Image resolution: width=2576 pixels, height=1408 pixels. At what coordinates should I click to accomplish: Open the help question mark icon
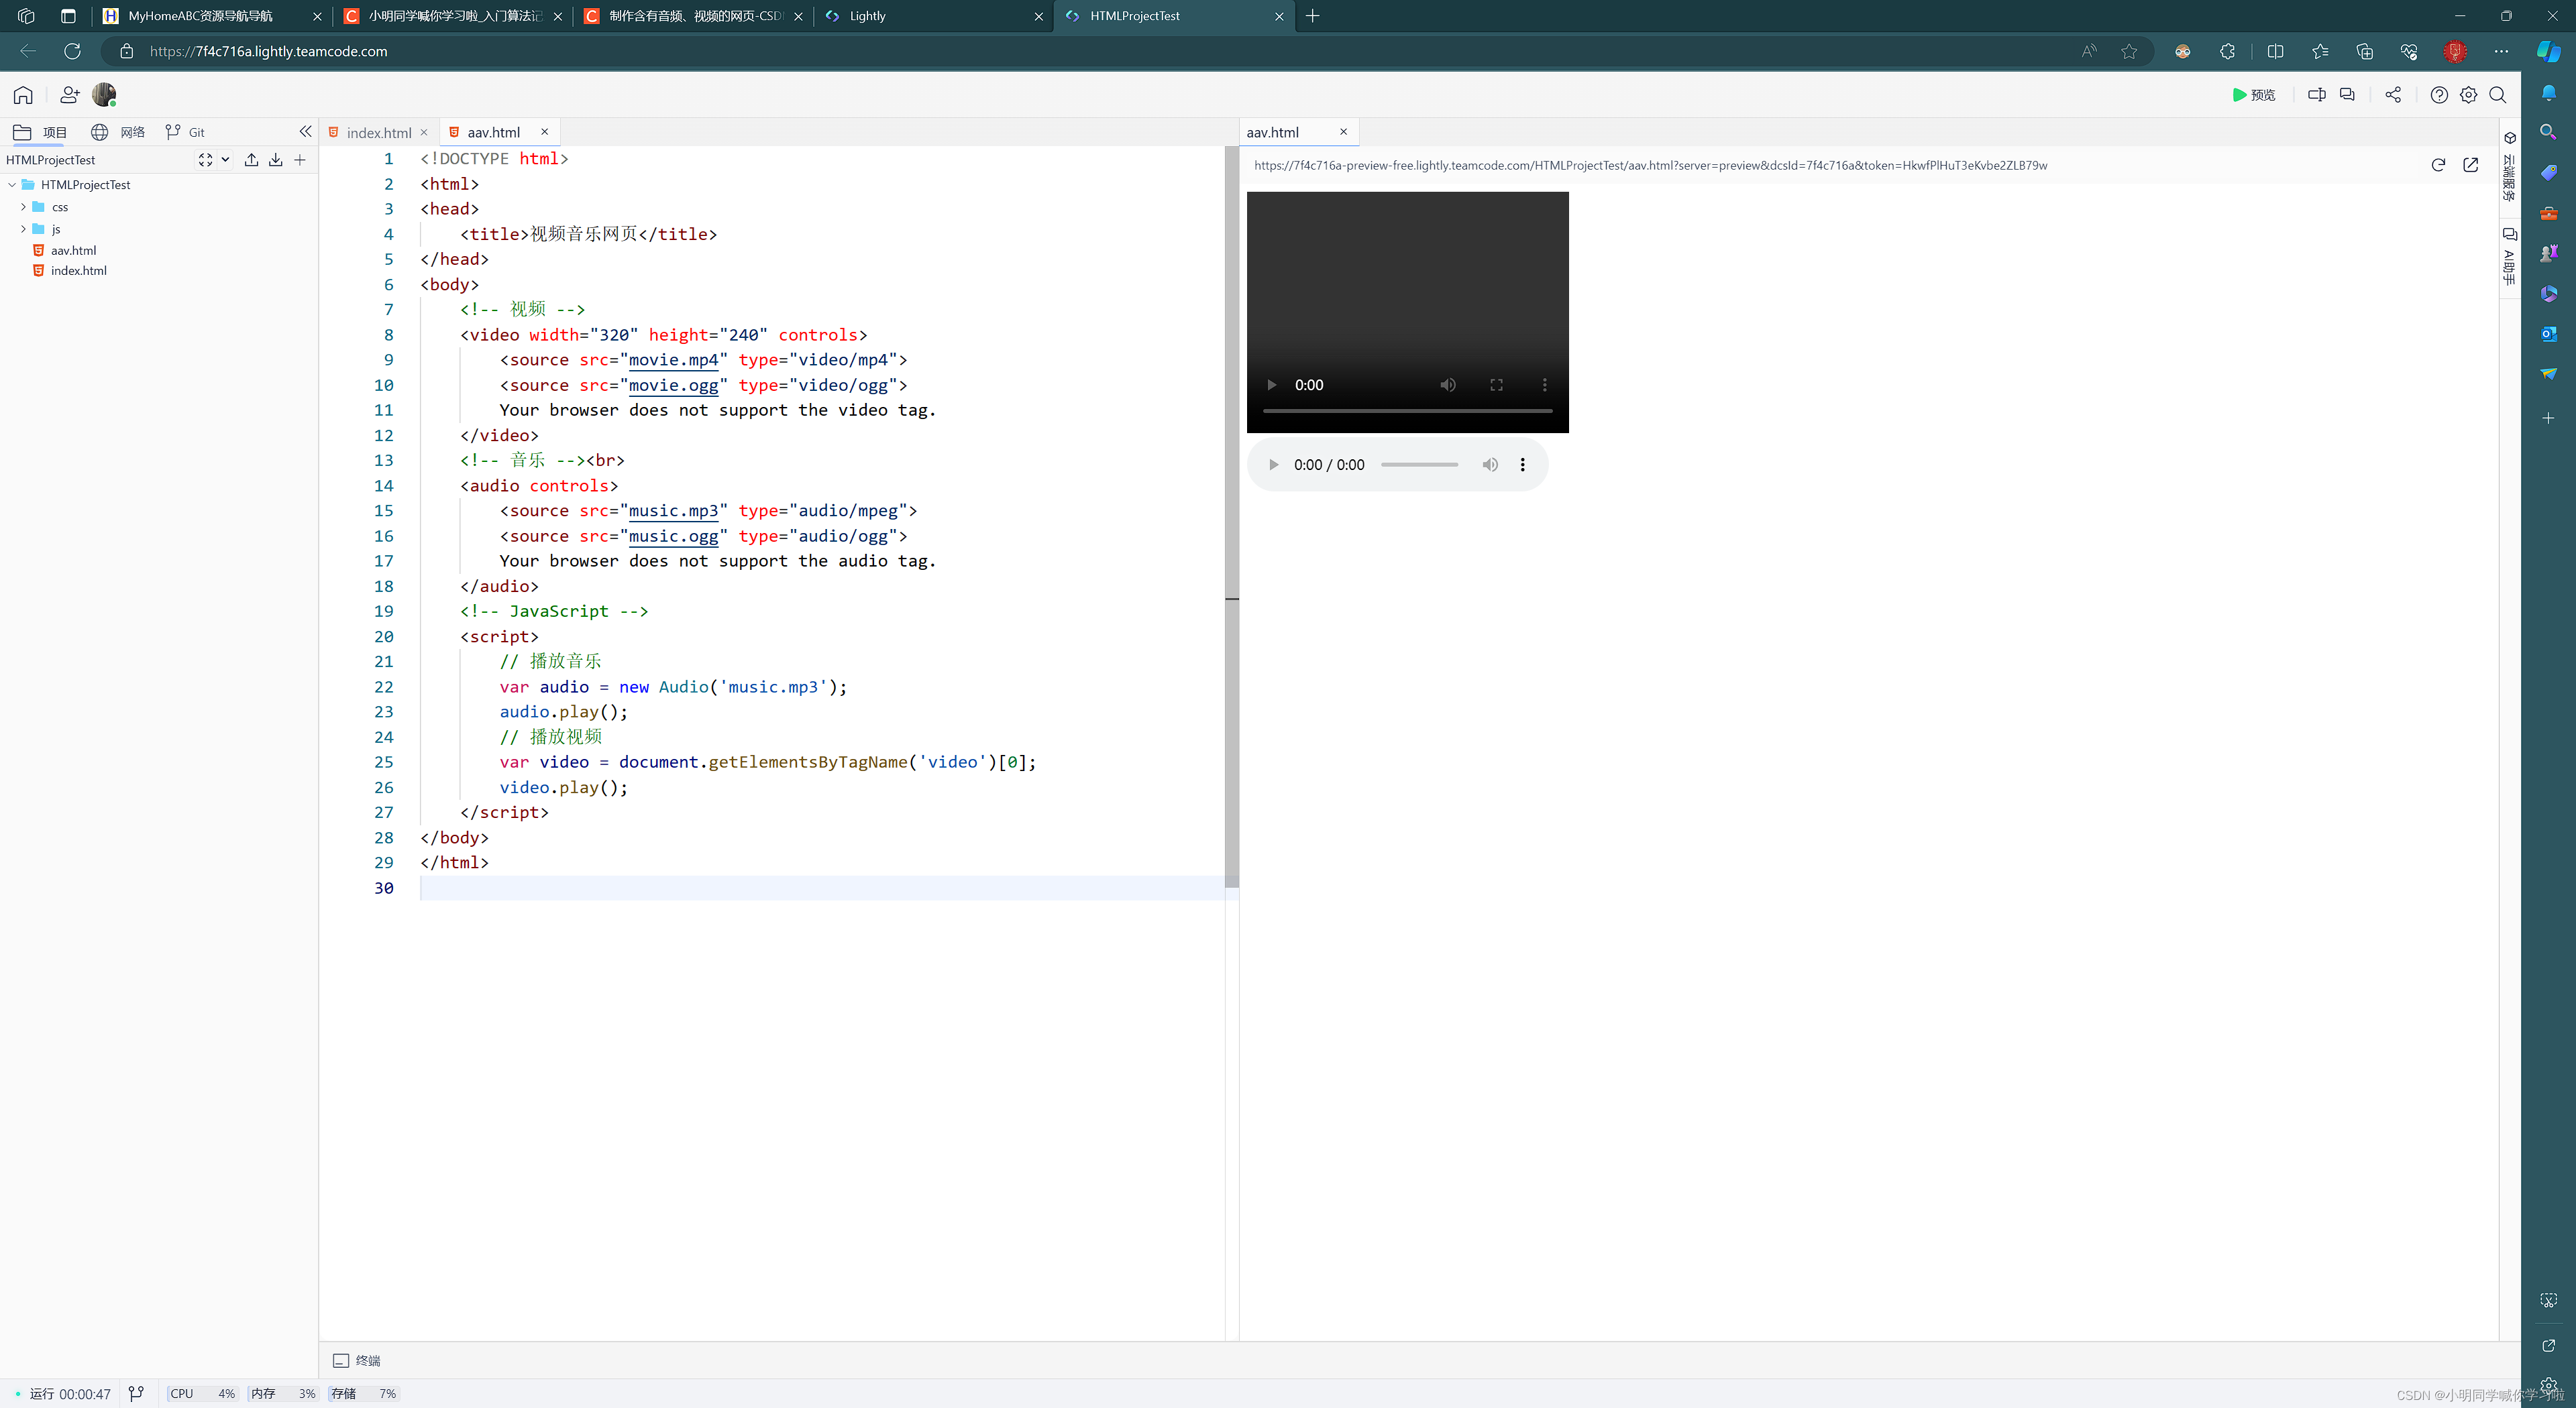click(2439, 95)
